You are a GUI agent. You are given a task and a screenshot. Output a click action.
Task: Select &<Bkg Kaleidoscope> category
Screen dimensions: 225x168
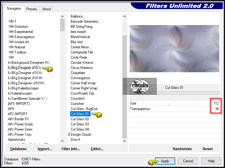click(x=23, y=88)
